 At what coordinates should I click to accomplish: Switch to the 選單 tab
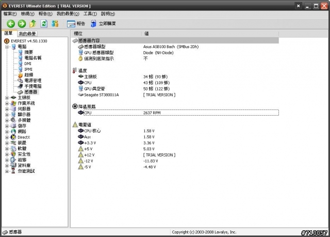click(9, 33)
